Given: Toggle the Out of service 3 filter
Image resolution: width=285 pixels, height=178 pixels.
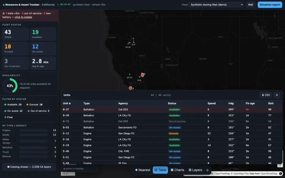Looking at the screenshot, I should [x=38, y=111].
